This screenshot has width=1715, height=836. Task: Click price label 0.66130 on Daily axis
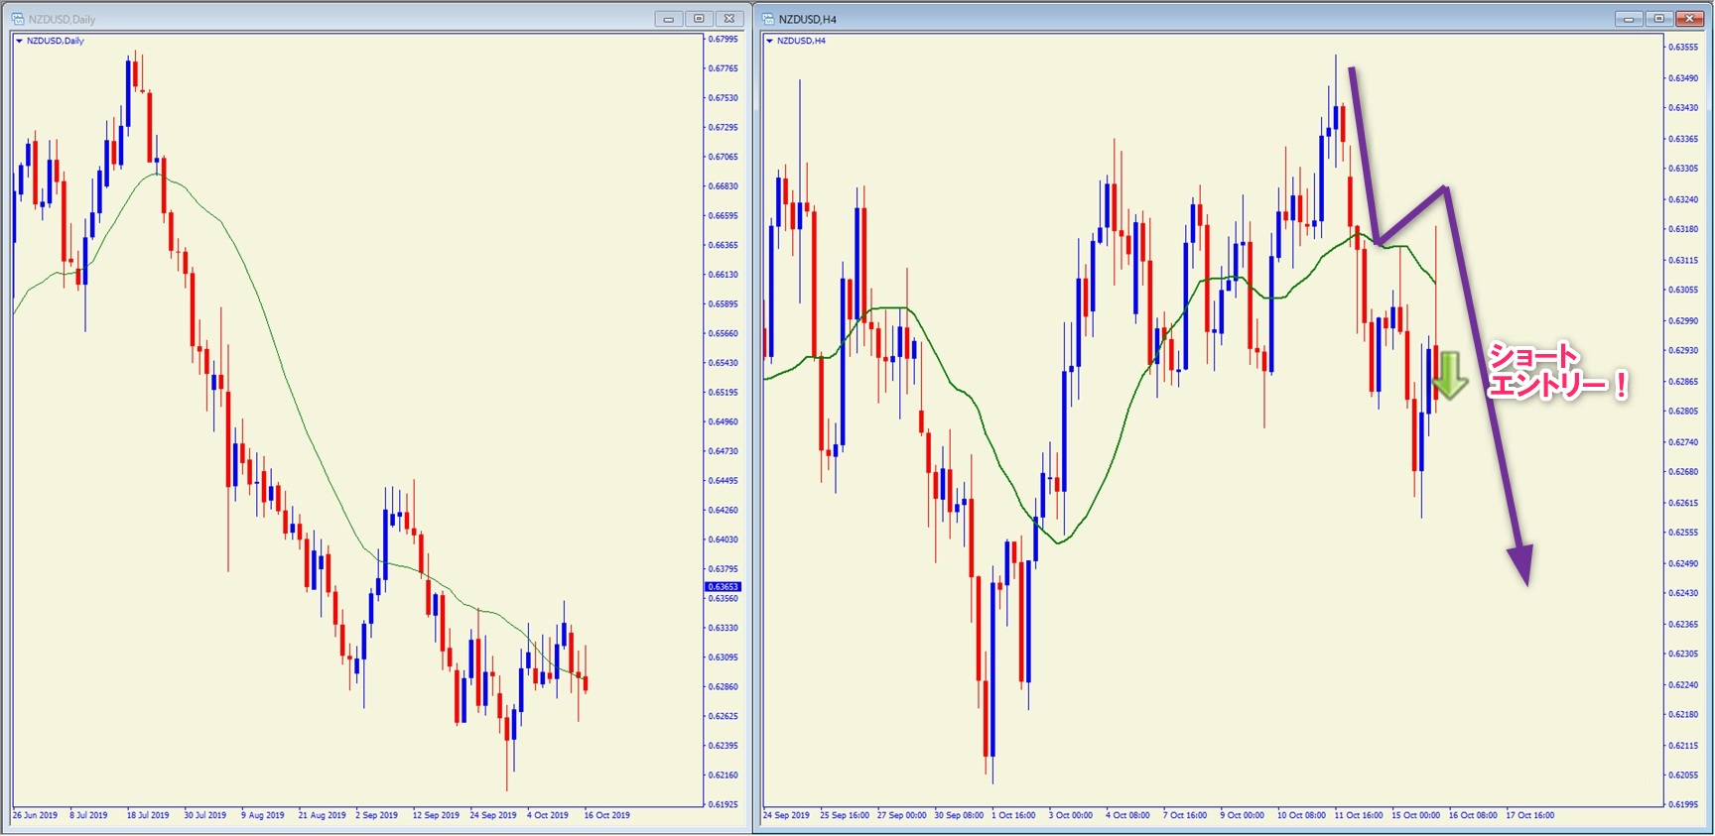click(x=723, y=275)
